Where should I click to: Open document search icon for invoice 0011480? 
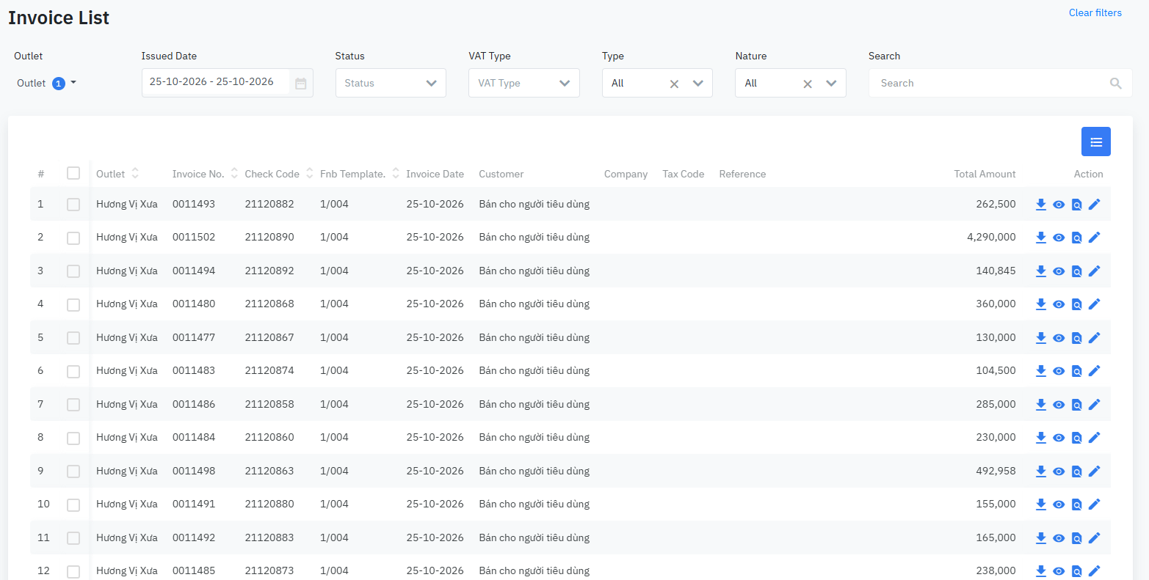coord(1077,304)
